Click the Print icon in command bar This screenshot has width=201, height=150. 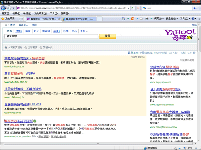pos(147,19)
